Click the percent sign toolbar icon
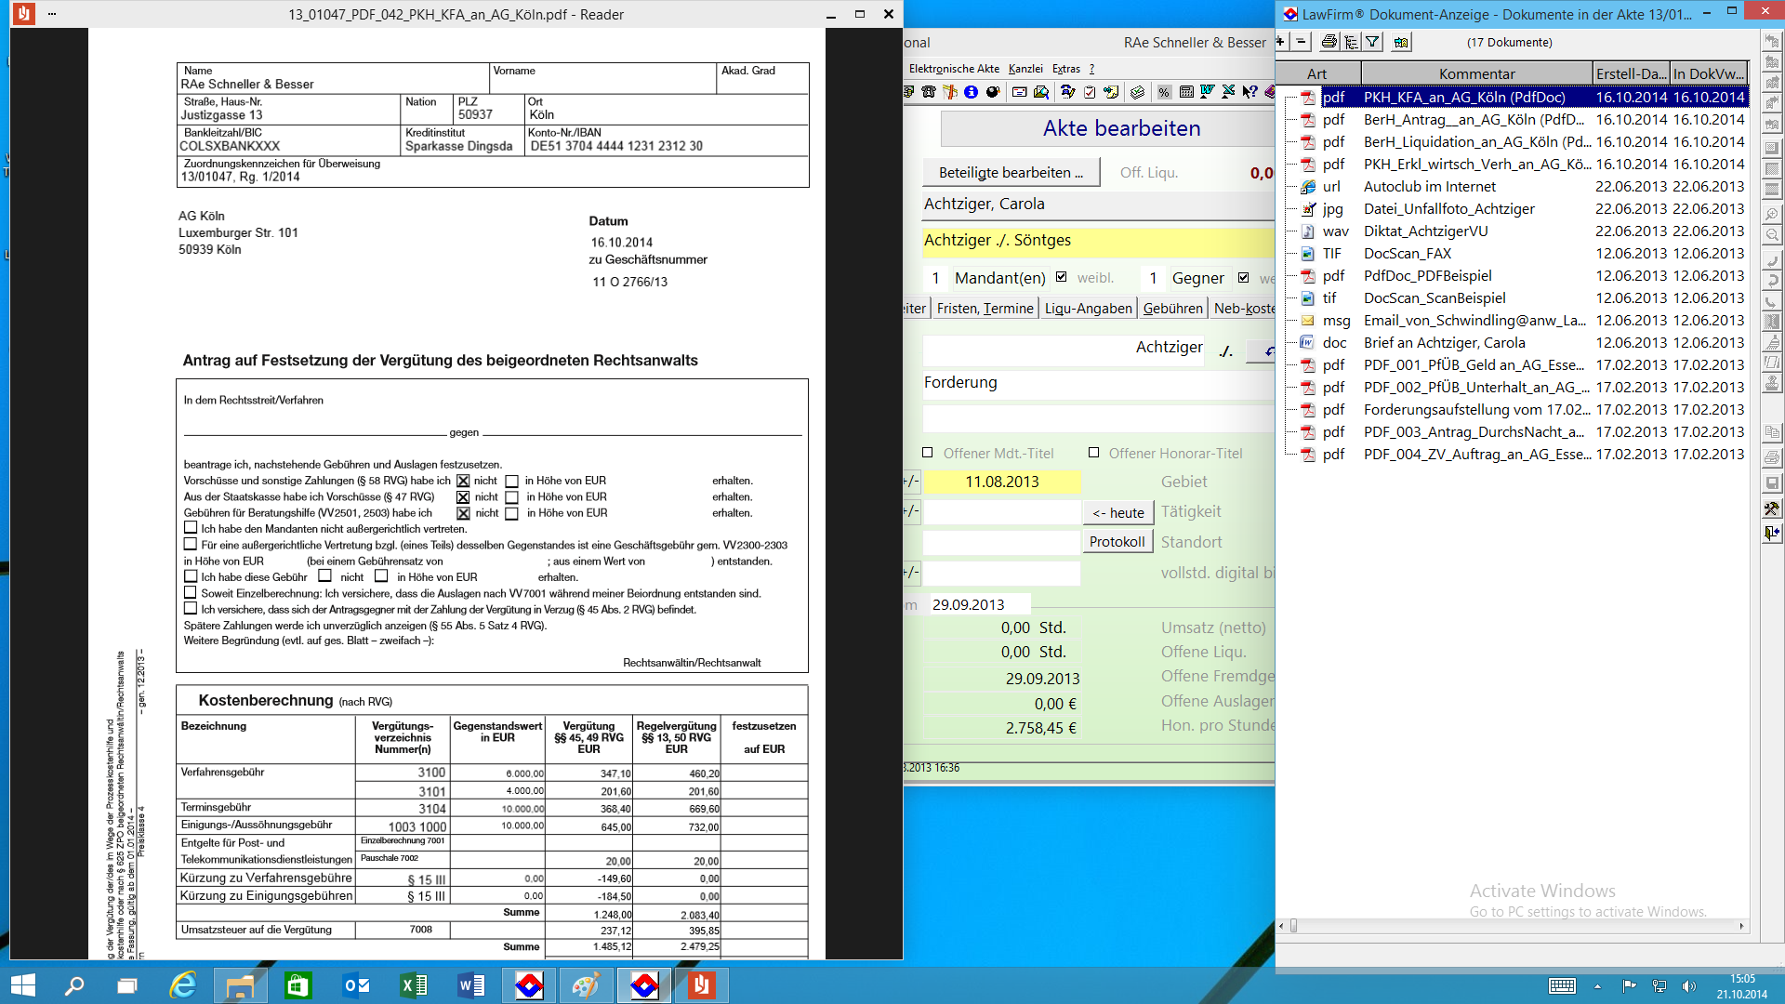Image resolution: width=1785 pixels, height=1004 pixels. click(1164, 92)
